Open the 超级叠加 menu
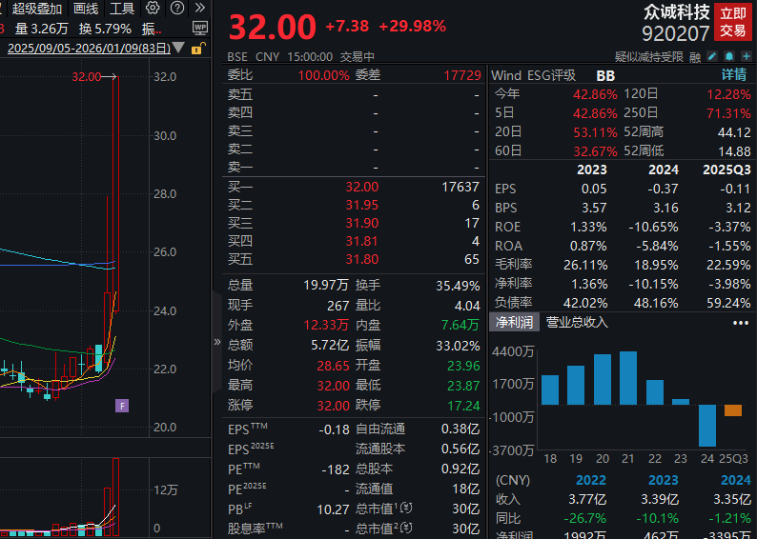Image resolution: width=757 pixels, height=539 pixels. (36, 9)
